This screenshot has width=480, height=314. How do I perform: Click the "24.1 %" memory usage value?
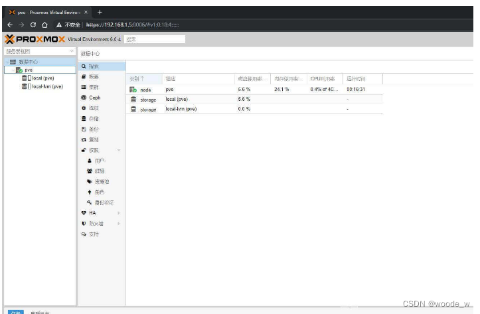[281, 90]
